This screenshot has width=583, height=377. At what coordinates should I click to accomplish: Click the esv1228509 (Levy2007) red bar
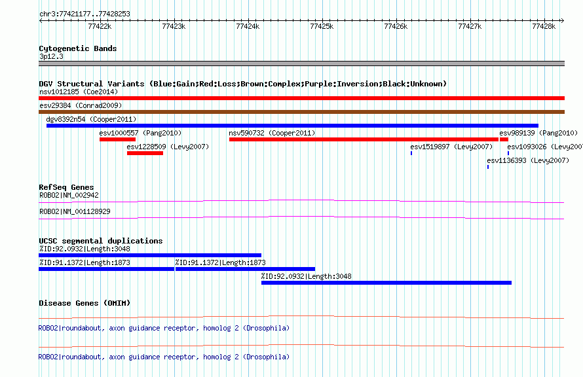[x=145, y=153]
